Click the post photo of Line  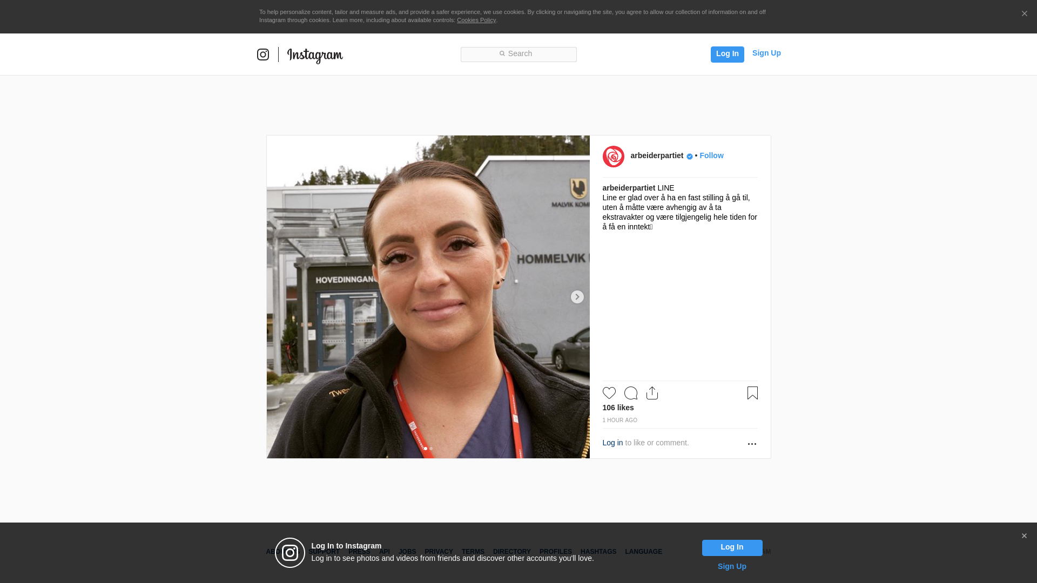point(428,297)
